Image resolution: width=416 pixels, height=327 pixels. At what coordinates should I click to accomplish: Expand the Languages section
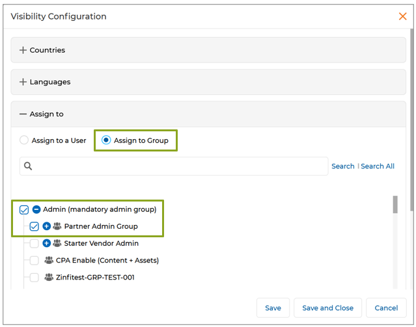(x=23, y=82)
